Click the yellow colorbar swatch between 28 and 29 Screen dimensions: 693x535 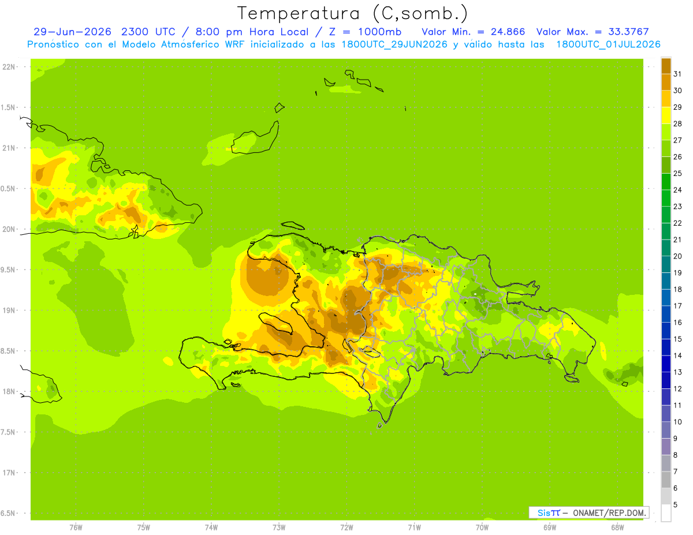coord(666,115)
